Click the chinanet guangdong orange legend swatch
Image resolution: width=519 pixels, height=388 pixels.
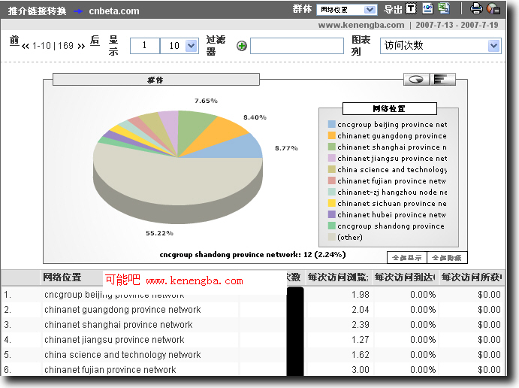[x=332, y=136]
